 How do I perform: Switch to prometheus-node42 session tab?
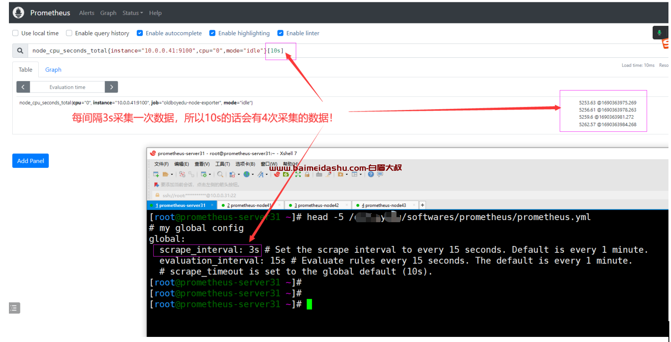[x=317, y=205]
